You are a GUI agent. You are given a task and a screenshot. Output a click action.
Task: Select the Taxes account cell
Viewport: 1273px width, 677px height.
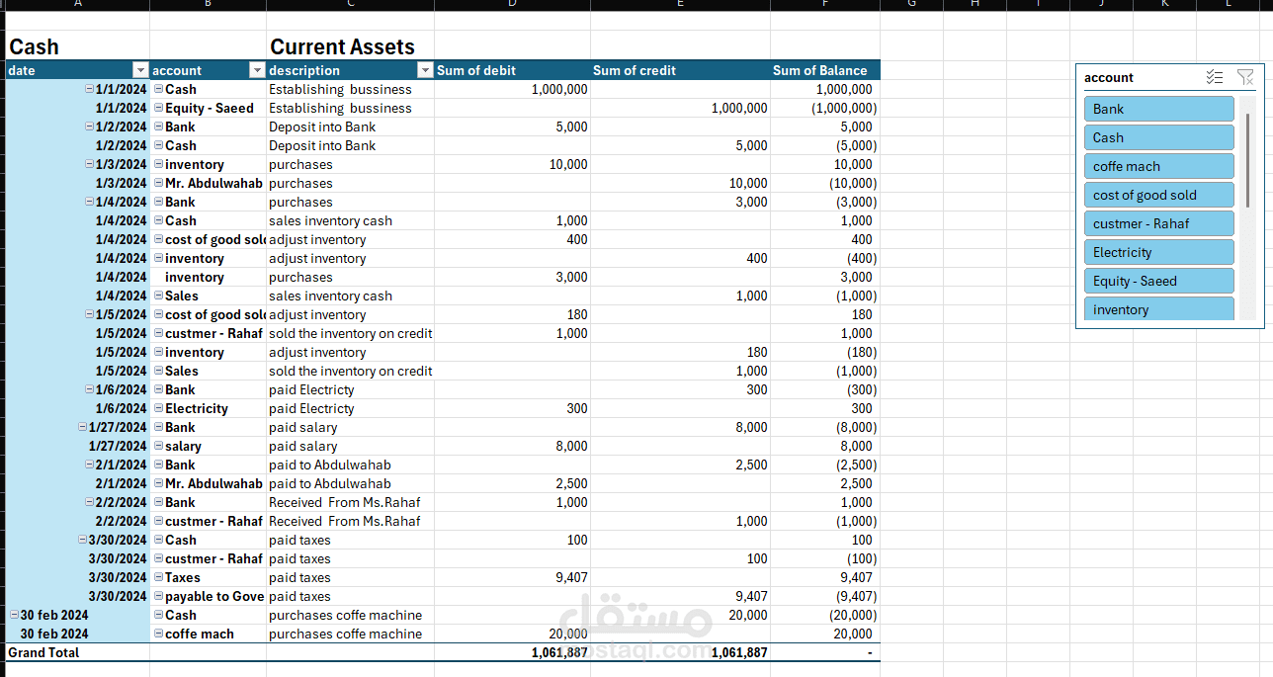pyautogui.click(x=208, y=577)
